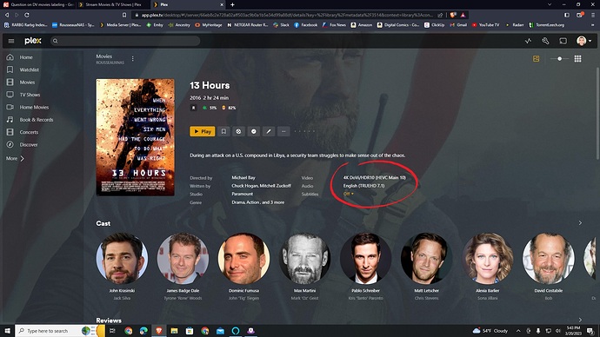Click the watch trailer reel icon
The image size is (600, 337).
(238, 131)
